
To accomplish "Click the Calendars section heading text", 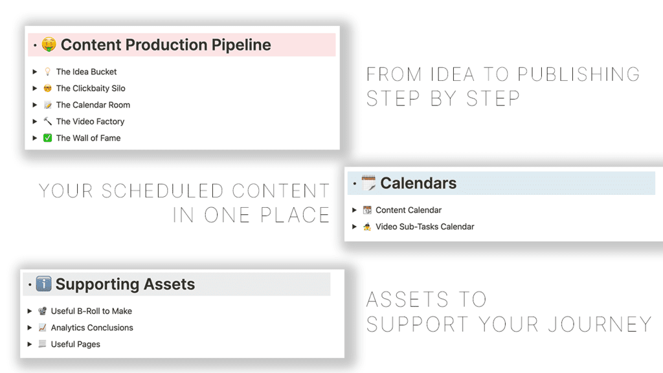I will 418,183.
